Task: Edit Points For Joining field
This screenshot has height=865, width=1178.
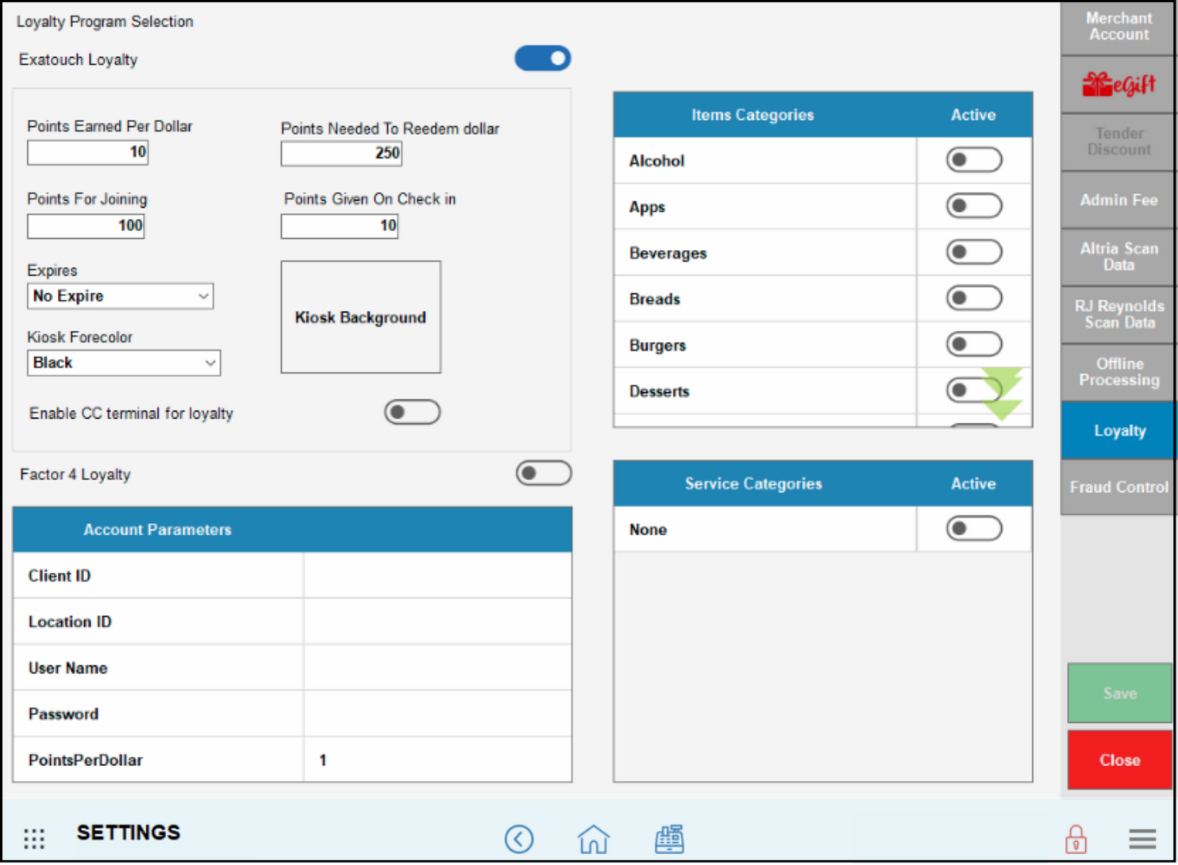Action: (x=86, y=225)
